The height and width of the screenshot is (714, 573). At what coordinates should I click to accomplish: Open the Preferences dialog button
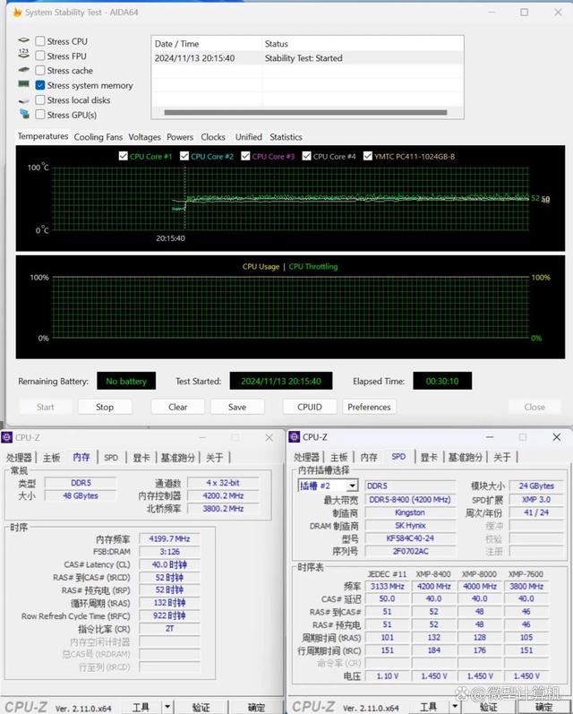[369, 407]
